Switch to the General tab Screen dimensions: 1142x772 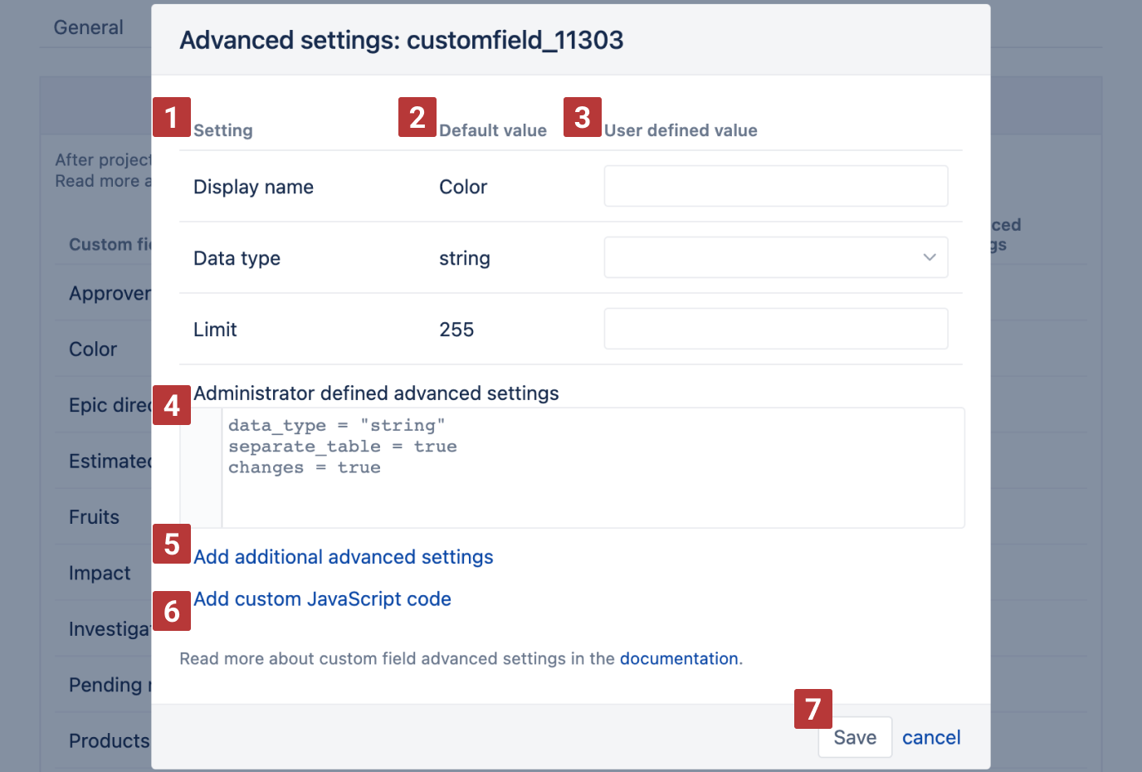click(88, 27)
